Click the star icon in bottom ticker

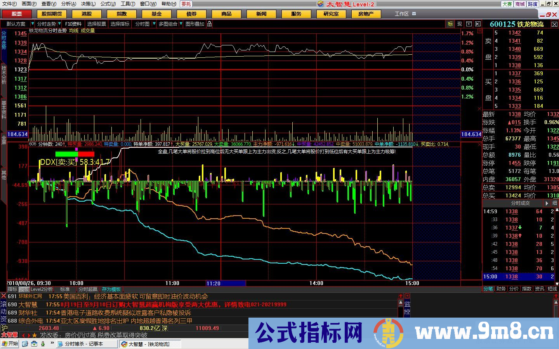[35, 335]
